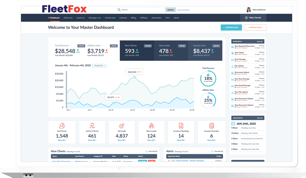The height and width of the screenshot is (178, 306).
Task: Click the FleetFox logo
Action: click(64, 9)
